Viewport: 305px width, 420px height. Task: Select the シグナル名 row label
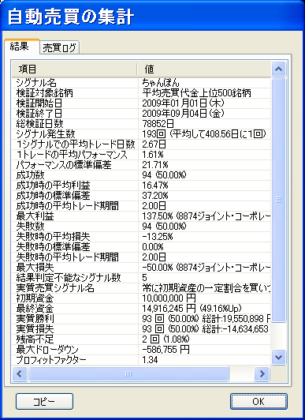(x=36, y=82)
